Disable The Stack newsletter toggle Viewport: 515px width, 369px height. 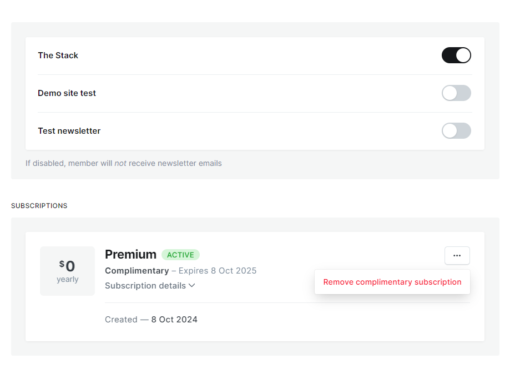tap(456, 55)
